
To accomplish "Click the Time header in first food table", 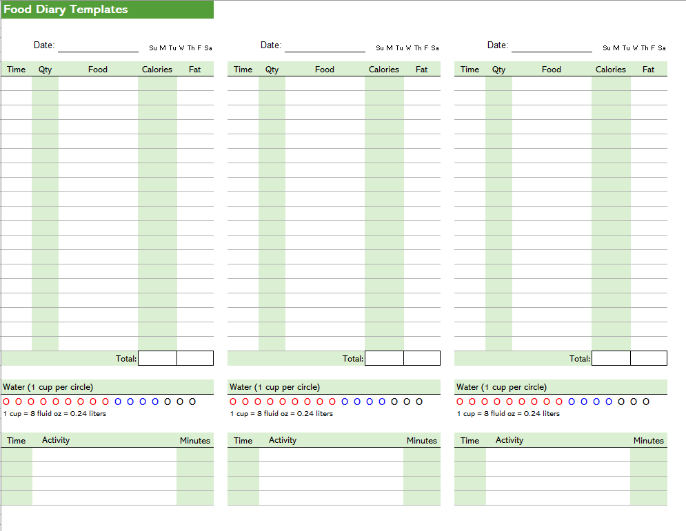I will [x=16, y=70].
